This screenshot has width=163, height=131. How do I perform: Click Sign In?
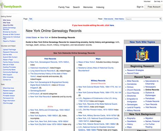pyautogui.click(x=140, y=7)
